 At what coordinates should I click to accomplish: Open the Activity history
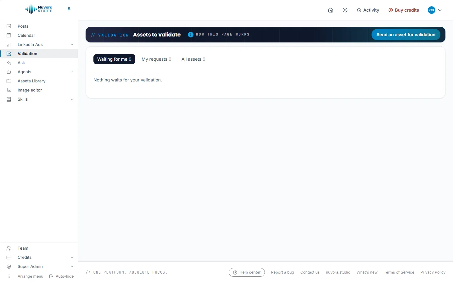[368, 10]
